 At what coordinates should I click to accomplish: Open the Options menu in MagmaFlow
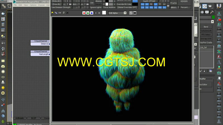tap(33, 5)
